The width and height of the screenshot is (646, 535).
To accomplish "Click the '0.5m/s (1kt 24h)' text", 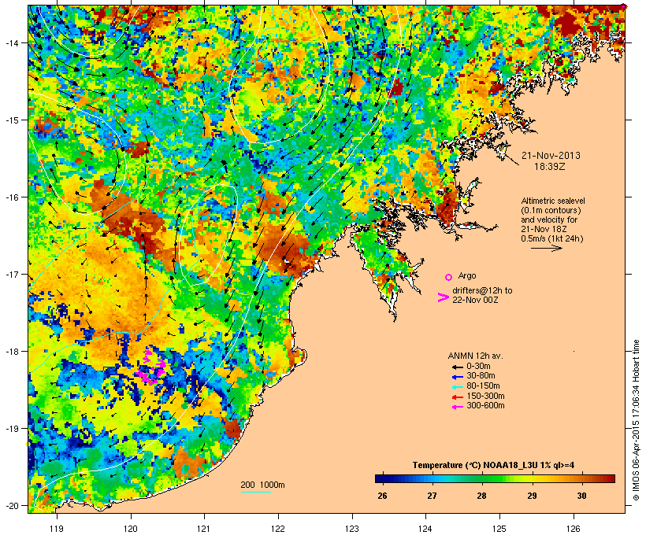I will point(552,238).
